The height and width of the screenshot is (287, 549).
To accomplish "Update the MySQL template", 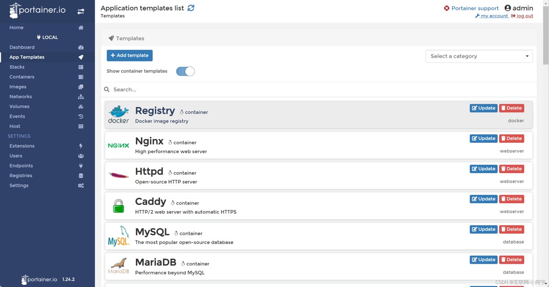I will (484, 229).
